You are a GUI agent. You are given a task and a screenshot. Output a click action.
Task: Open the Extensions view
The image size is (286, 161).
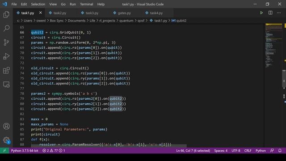tap(6, 70)
